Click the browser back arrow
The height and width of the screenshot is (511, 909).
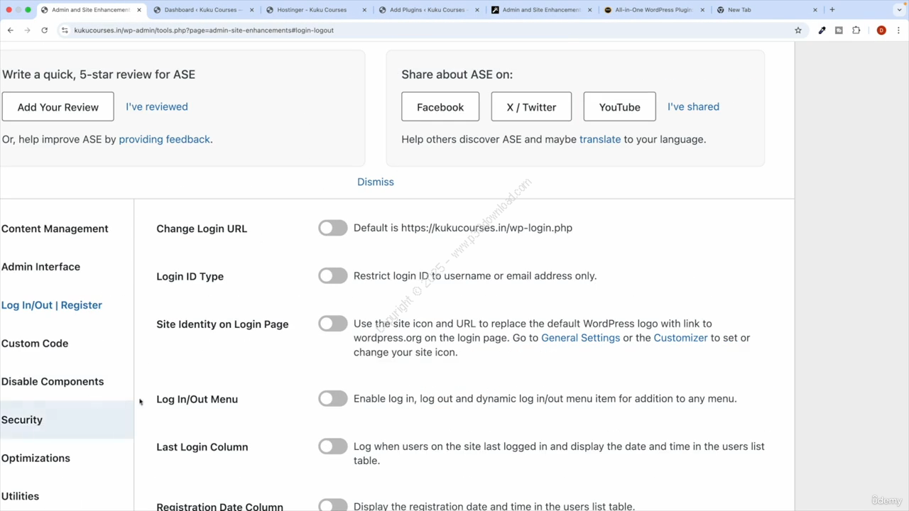coord(10,31)
